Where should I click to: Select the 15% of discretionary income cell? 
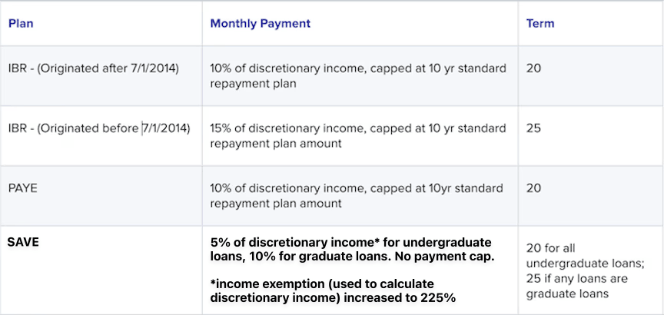(x=358, y=135)
